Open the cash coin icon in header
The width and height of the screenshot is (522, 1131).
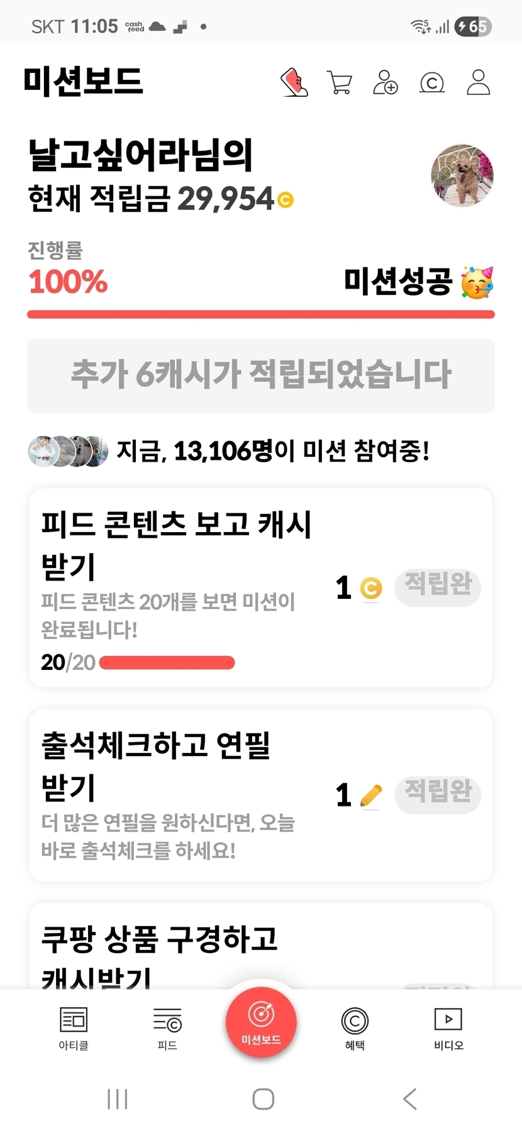point(432,82)
